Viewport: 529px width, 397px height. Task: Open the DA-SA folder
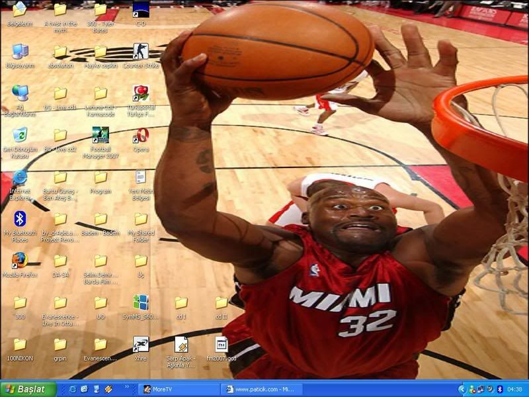[x=60, y=261]
